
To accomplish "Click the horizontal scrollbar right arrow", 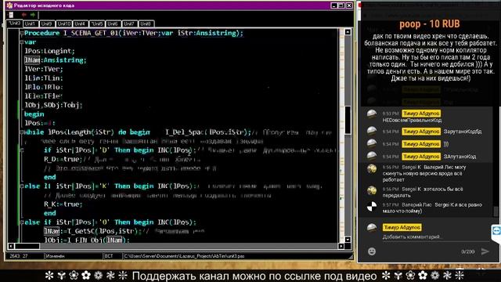I will coord(341,246).
